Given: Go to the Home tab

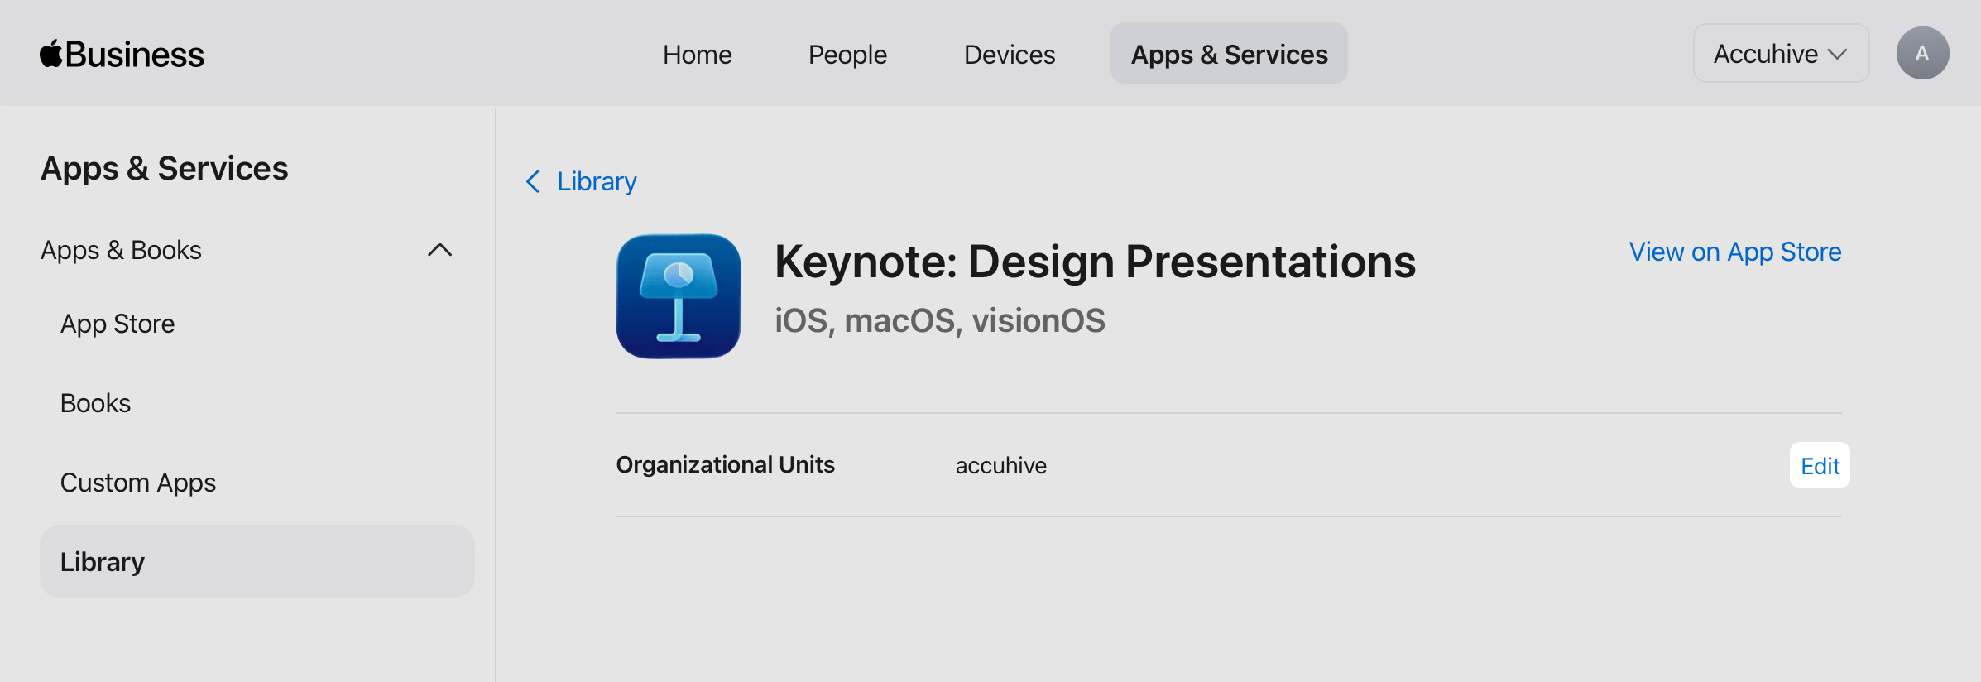Looking at the screenshot, I should (x=697, y=54).
